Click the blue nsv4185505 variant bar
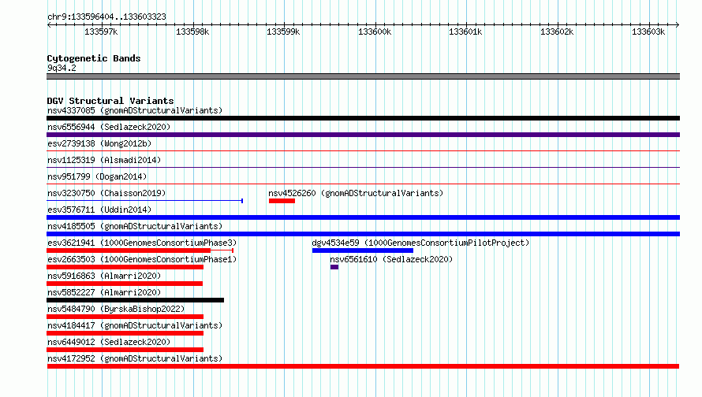The image size is (702, 397). click(x=363, y=234)
